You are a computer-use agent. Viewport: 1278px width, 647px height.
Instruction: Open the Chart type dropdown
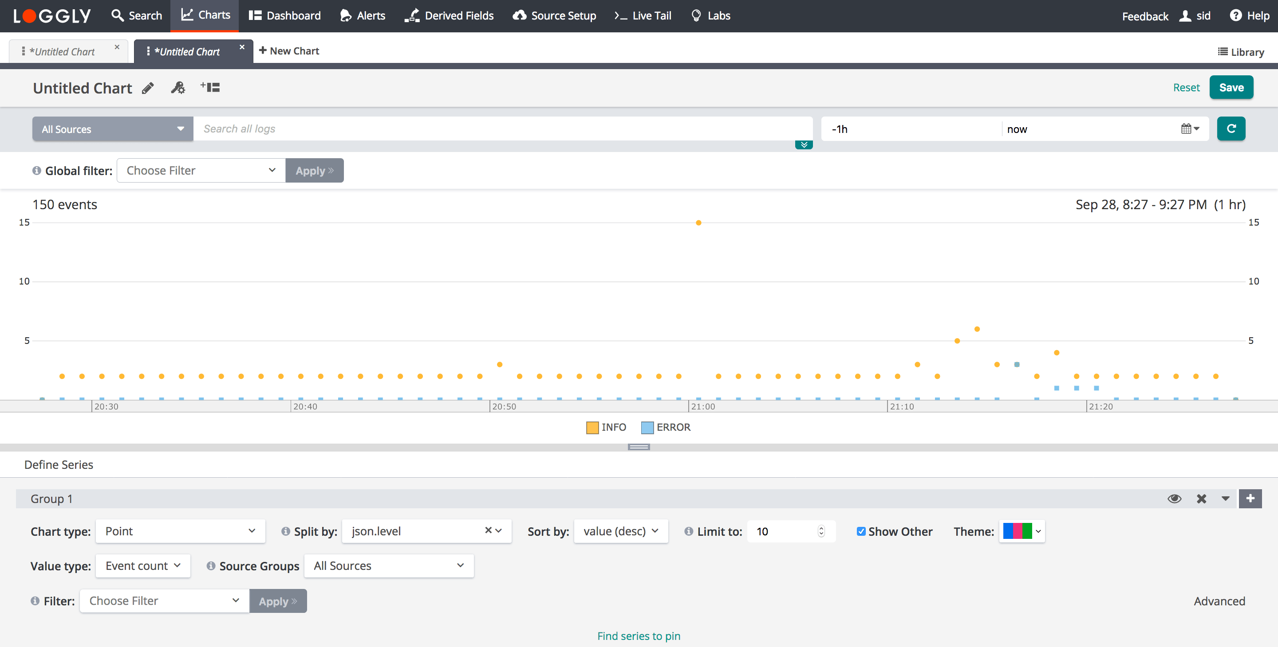click(181, 531)
